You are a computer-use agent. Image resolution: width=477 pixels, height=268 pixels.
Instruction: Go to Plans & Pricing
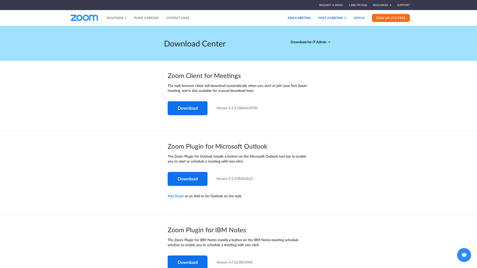[147, 18]
